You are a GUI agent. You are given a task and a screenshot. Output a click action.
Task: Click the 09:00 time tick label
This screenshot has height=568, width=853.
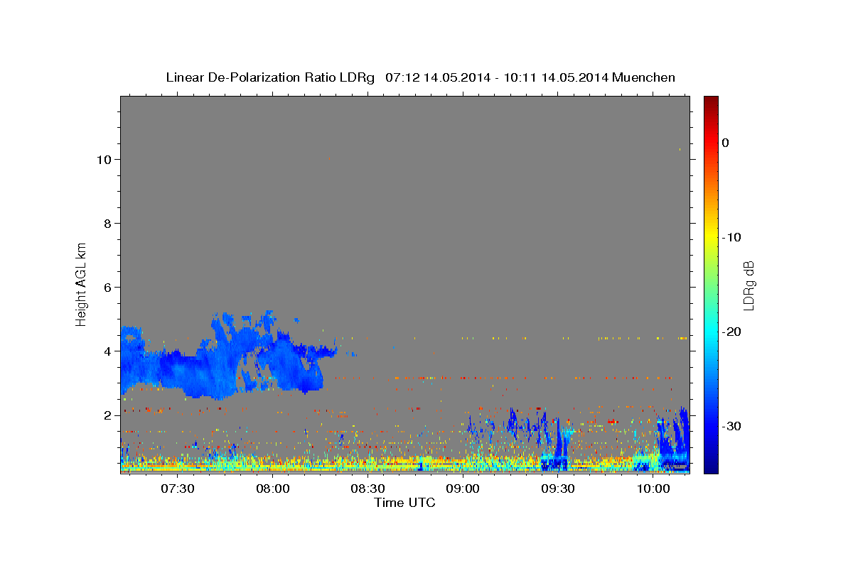click(463, 489)
